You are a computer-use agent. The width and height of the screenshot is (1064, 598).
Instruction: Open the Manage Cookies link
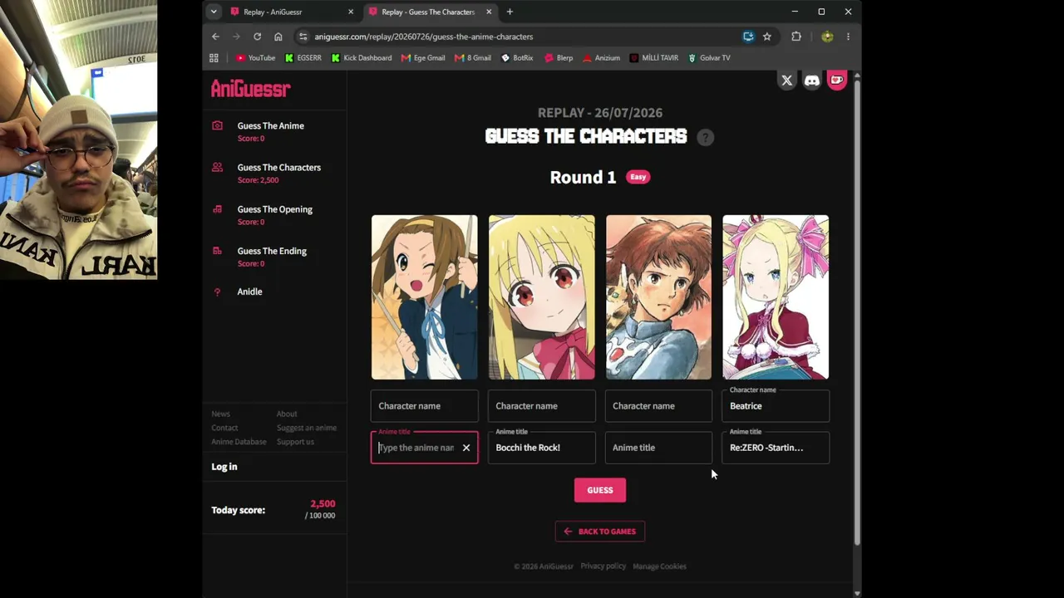click(660, 566)
